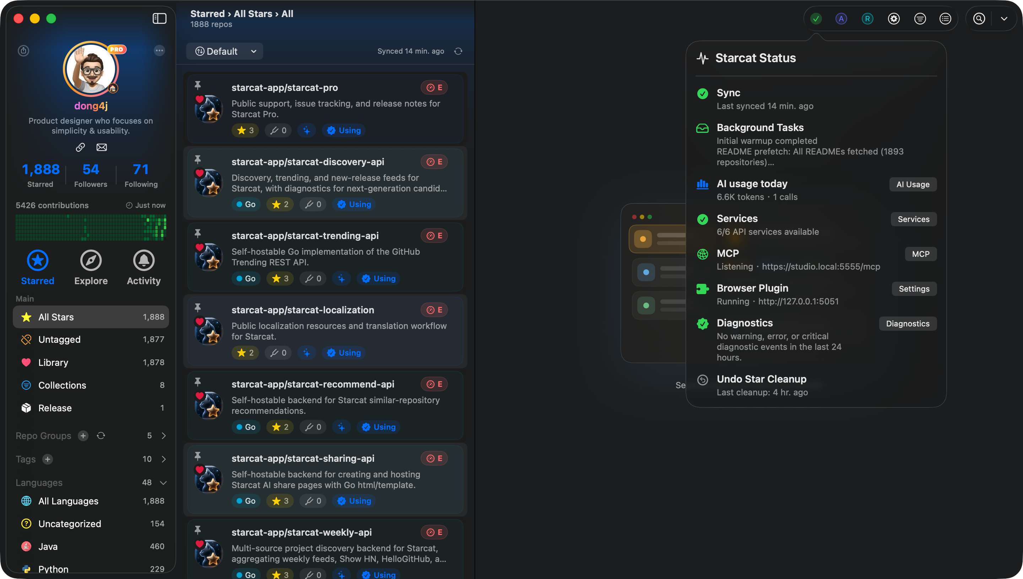This screenshot has width=1023, height=579.
Task: Refresh repo groups sync icon
Action: coord(101,436)
